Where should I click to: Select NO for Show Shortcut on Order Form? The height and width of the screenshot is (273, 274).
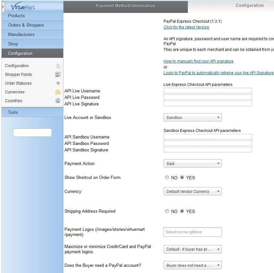click(167, 177)
